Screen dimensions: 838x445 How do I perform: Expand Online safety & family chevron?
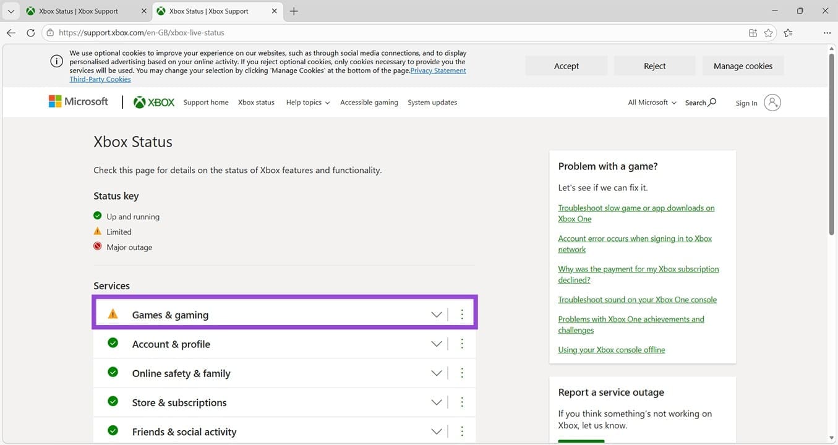click(x=437, y=373)
